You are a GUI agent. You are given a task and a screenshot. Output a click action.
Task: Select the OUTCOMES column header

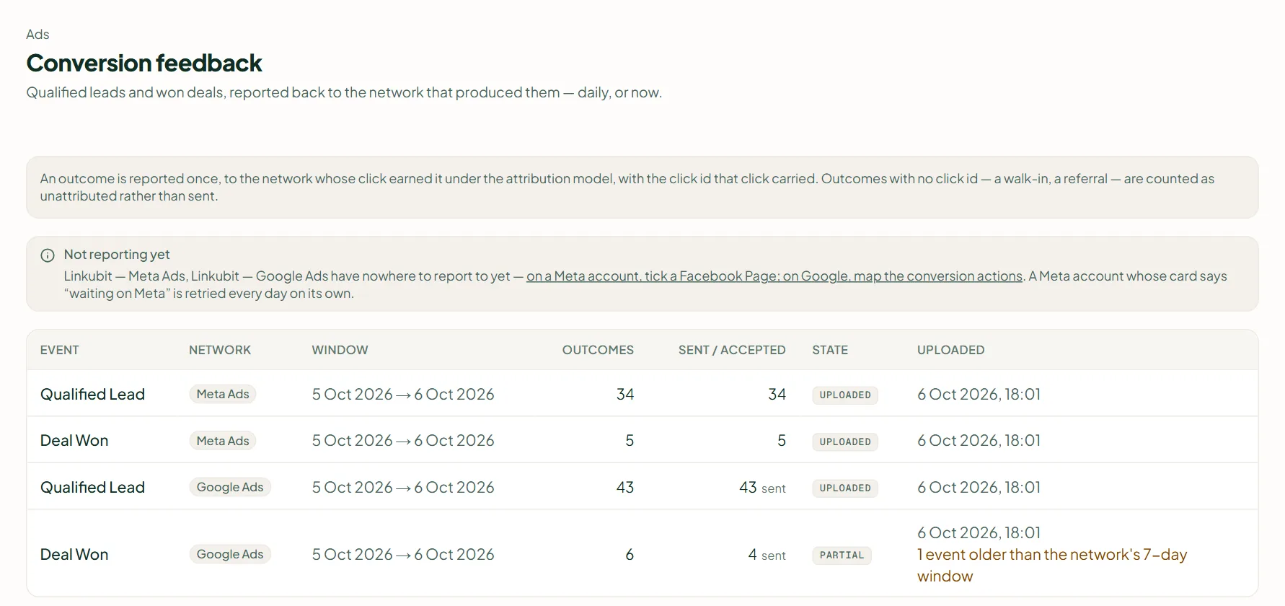coord(598,350)
